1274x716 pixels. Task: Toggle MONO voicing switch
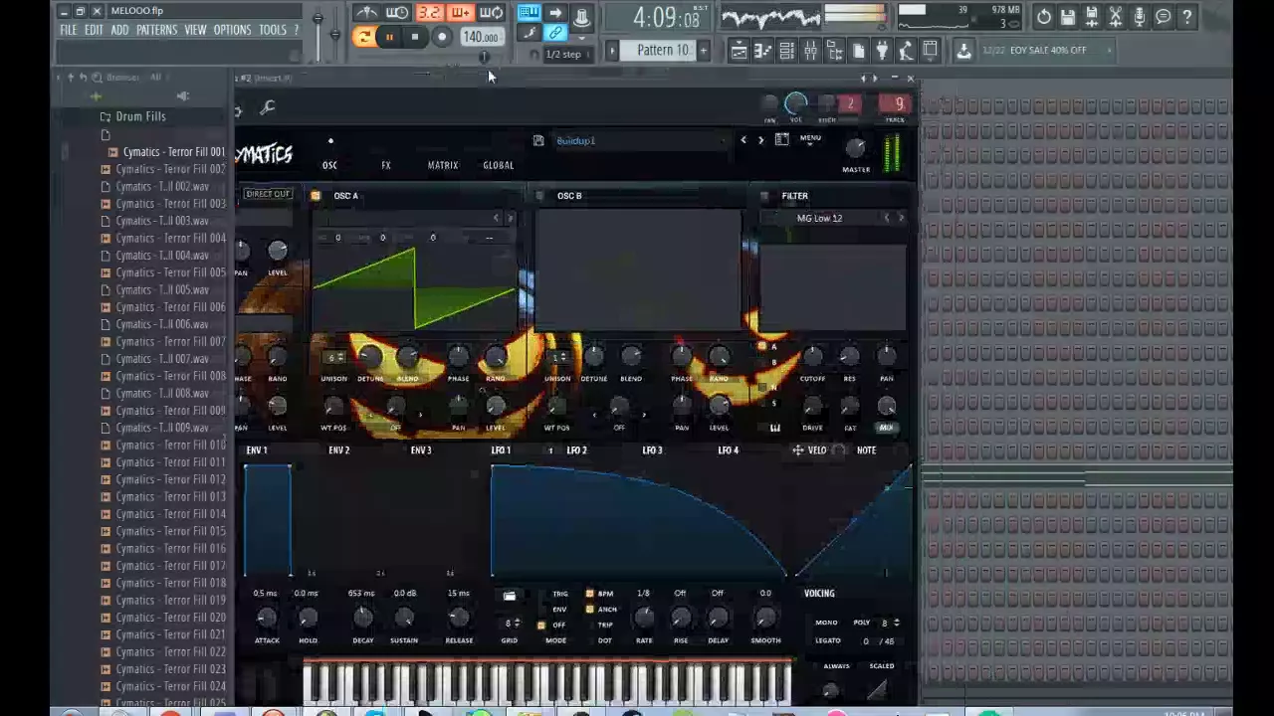tap(827, 623)
